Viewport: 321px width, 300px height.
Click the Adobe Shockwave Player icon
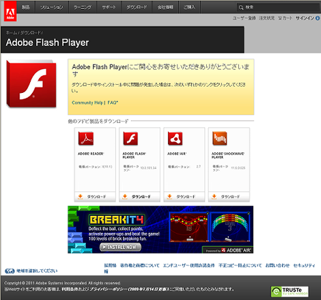pos(220,138)
